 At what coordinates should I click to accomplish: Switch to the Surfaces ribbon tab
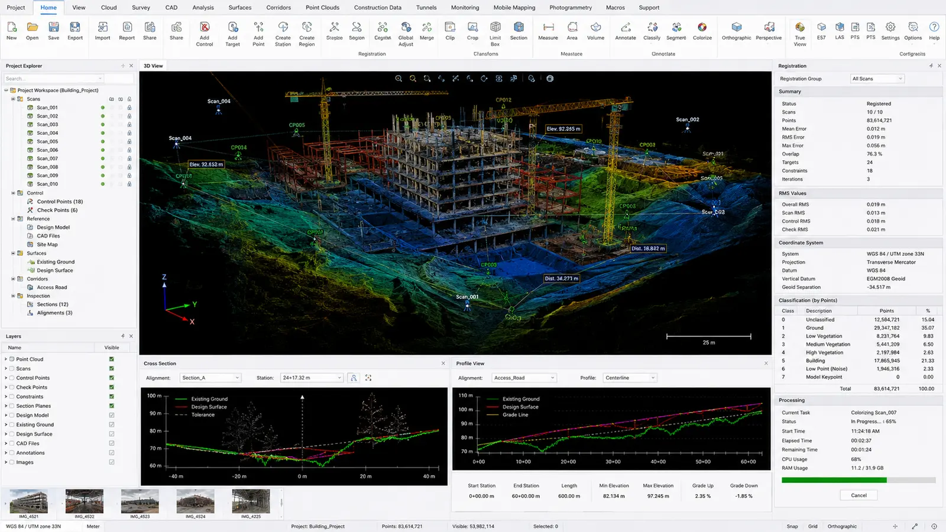click(x=239, y=8)
